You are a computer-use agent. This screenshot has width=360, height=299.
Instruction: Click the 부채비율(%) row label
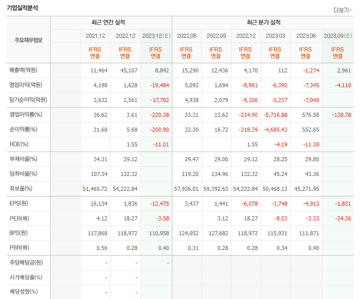coord(23,159)
